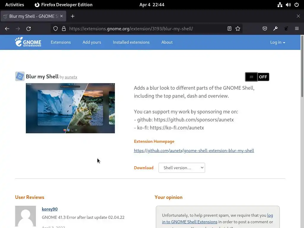Open GNOME Shell integration toolbar icon
304x228 pixels.
point(286,29)
